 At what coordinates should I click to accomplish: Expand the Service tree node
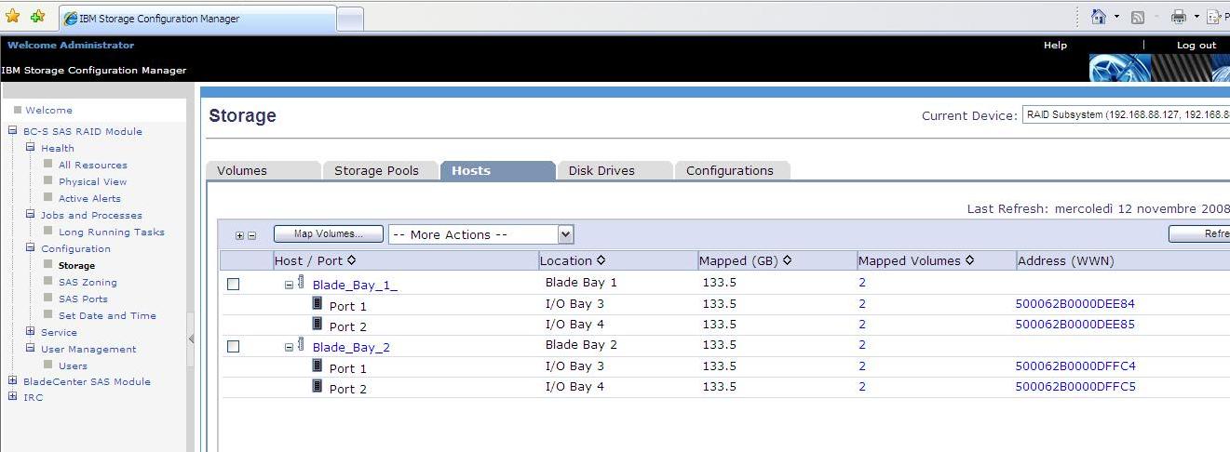pos(30,332)
